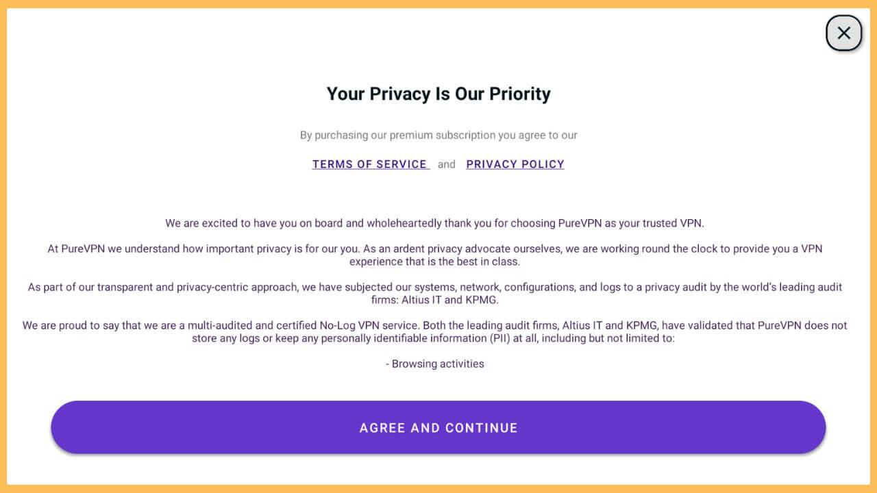
Task: Click the "We are proud to say" paragraph line
Action: [x=434, y=325]
